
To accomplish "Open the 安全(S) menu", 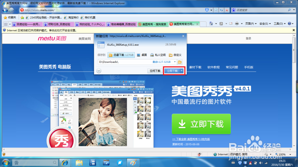I will tap(265, 24).
